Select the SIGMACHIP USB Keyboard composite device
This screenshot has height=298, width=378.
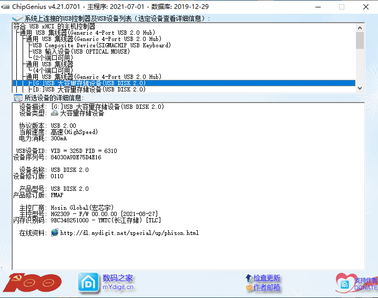tap(101, 45)
